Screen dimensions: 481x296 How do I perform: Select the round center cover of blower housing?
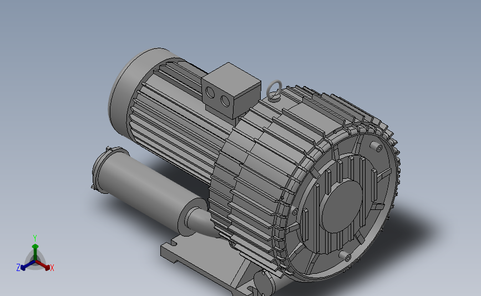coord(342,207)
